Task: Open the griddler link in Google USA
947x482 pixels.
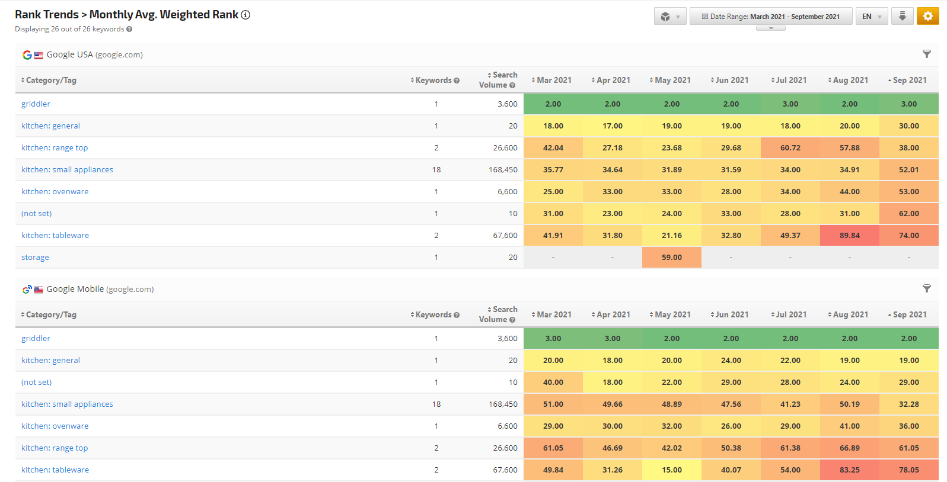Action: [36, 104]
